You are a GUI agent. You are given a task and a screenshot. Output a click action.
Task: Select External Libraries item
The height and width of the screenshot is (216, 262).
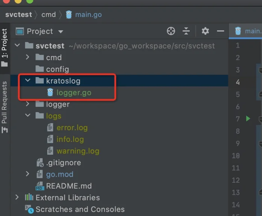coord(68,198)
